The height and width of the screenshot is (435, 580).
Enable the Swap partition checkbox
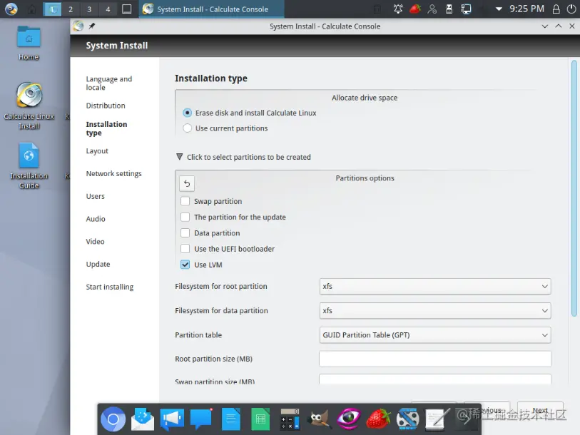[185, 201]
